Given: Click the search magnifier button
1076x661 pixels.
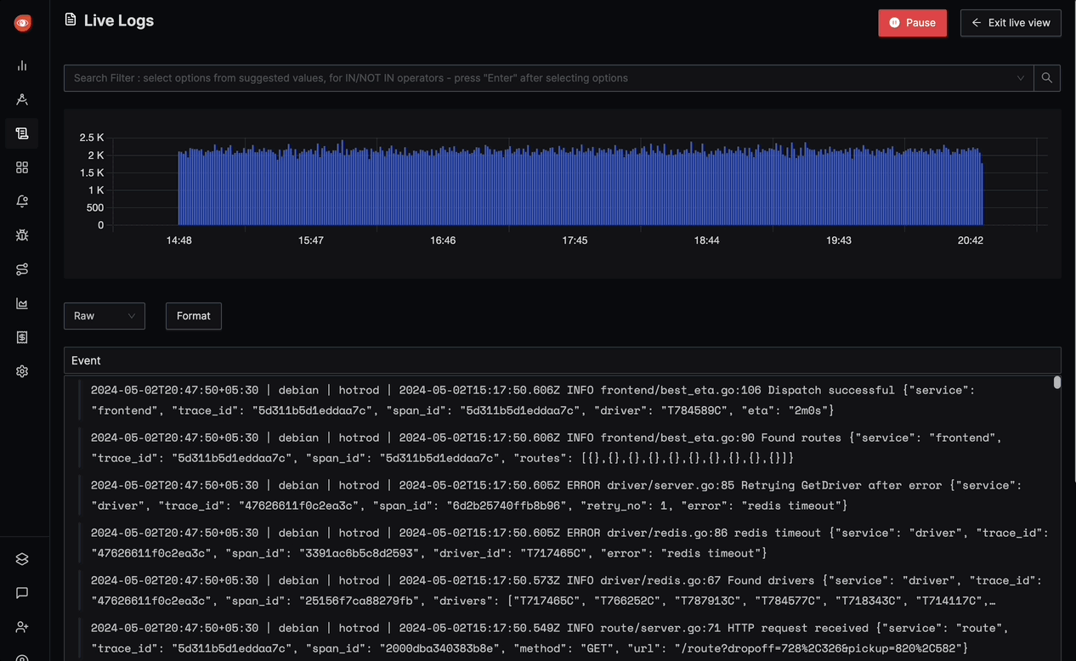Looking at the screenshot, I should 1047,78.
